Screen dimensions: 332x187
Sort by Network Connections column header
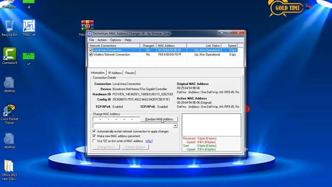coord(114,46)
